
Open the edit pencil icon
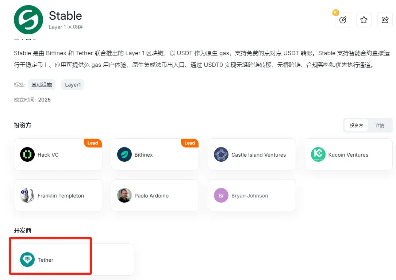click(343, 20)
